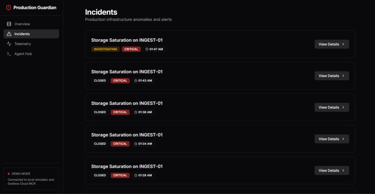This screenshot has width=375, height=194.
Task: View Details for the 01:43 AM incident
Action: tap(332, 76)
